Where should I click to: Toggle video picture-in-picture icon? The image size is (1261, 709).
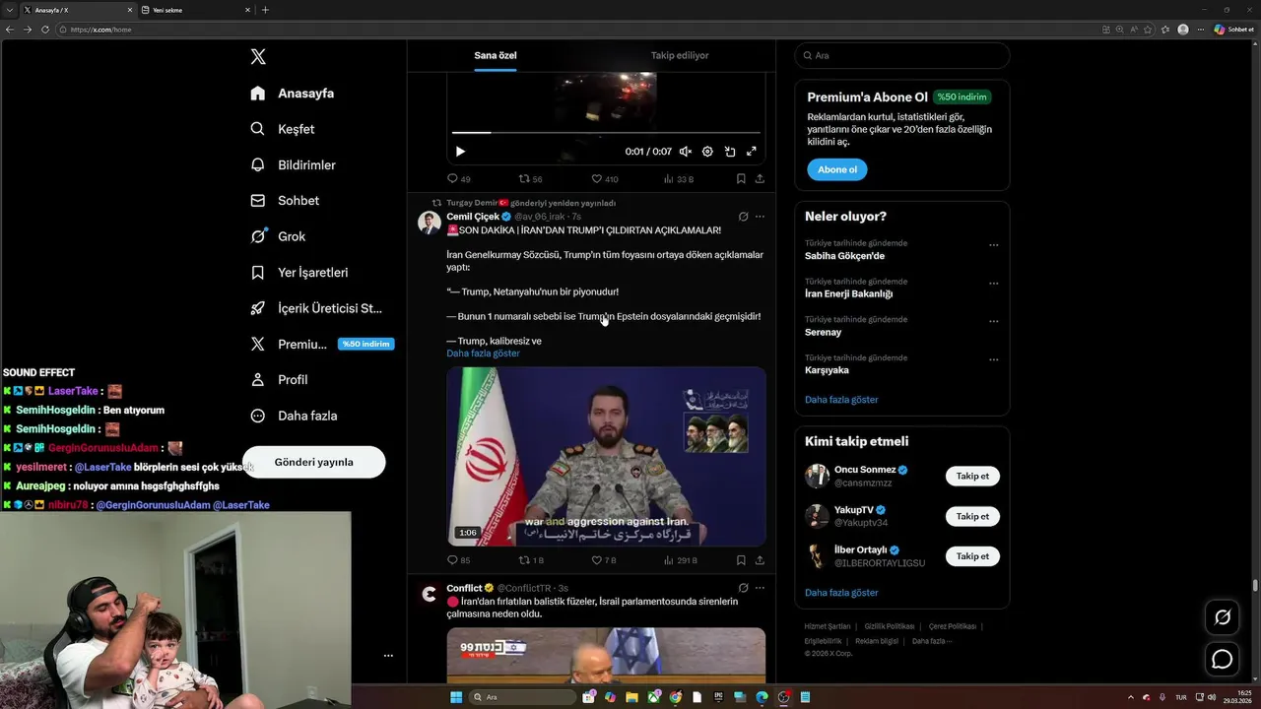click(x=730, y=152)
